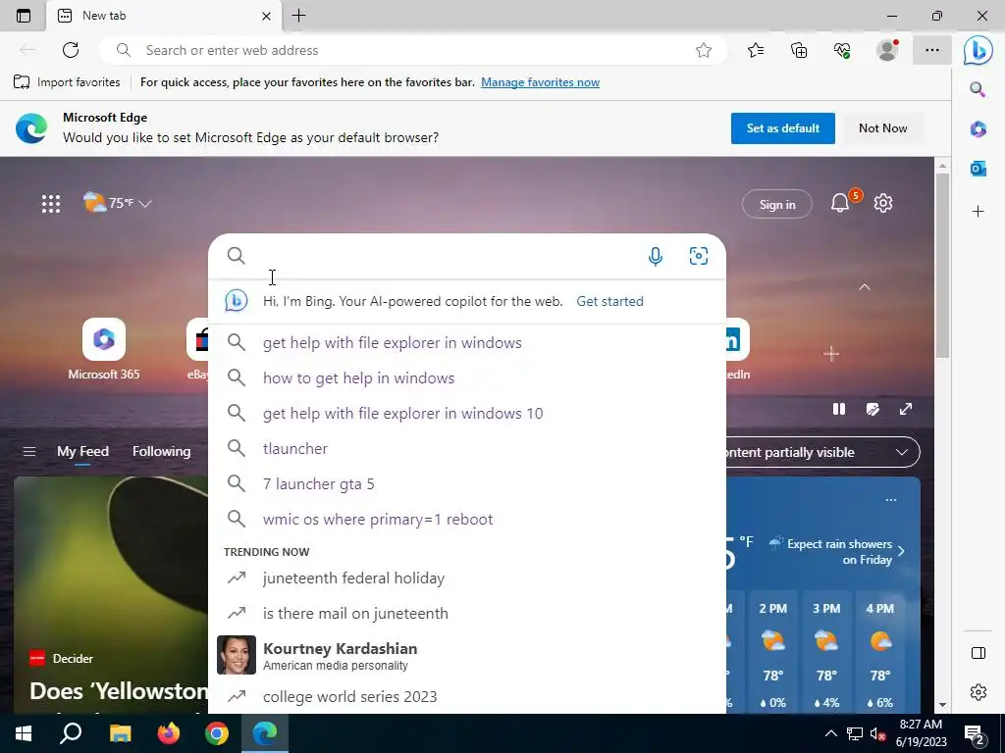This screenshot has width=1005, height=753.
Task: Select suggestion 'how to get help in windows'
Action: point(467,377)
